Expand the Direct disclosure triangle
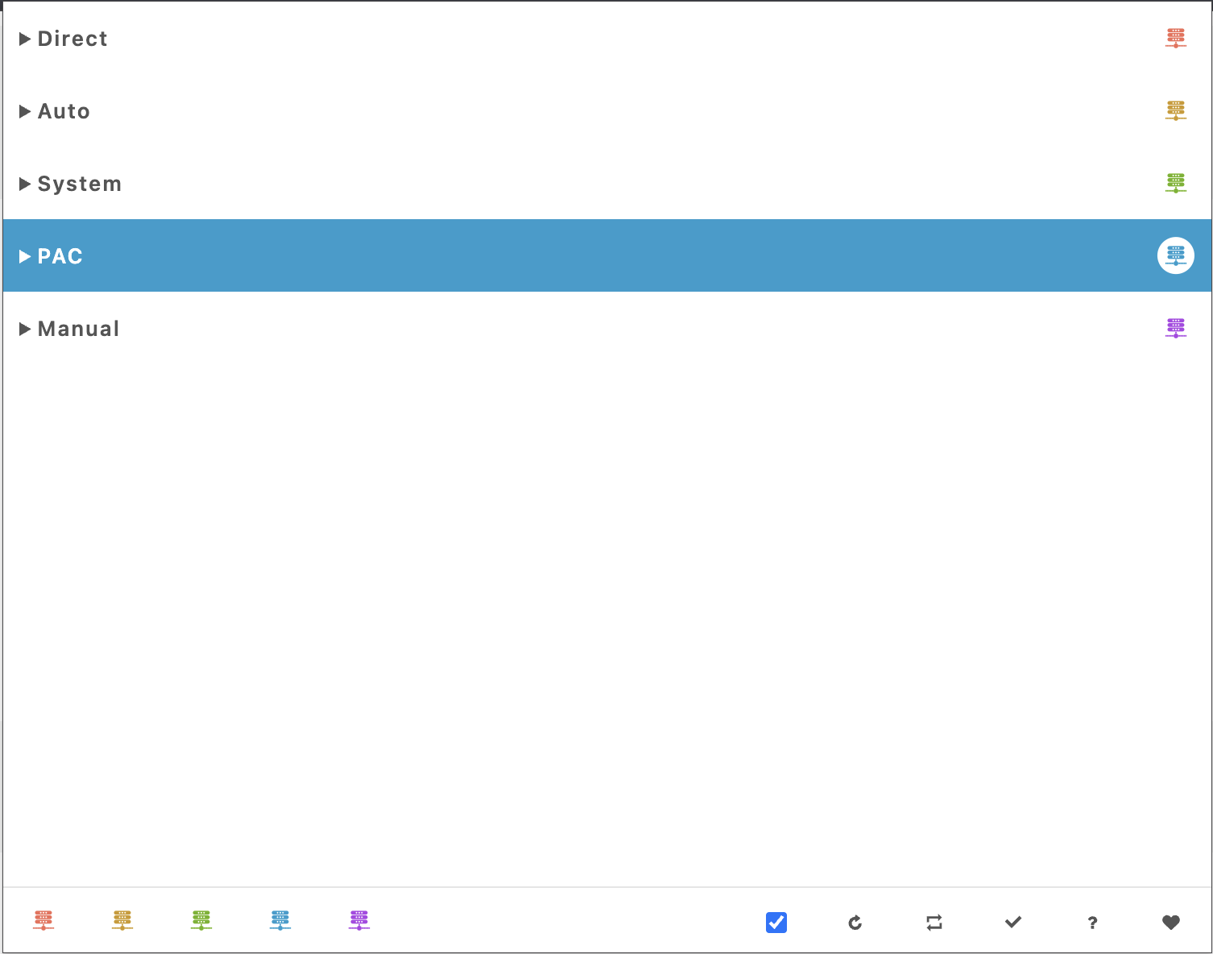Viewport: 1213px width, 954px height. pos(25,39)
